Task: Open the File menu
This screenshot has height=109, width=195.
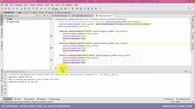Action: [2, 5]
